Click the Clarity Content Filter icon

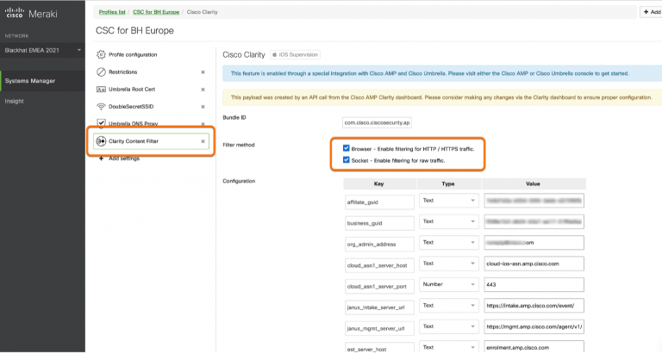[101, 141]
